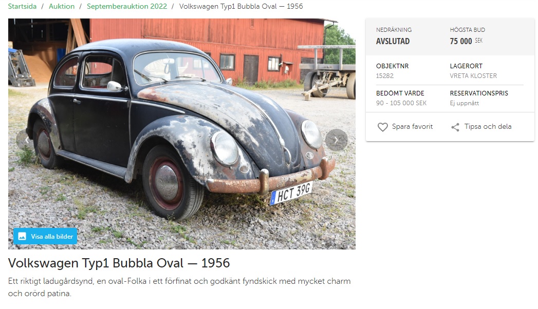Screen dimensions: 538x309
Task: Open the Volkswagen Beetle main photo
Action: pos(182,133)
